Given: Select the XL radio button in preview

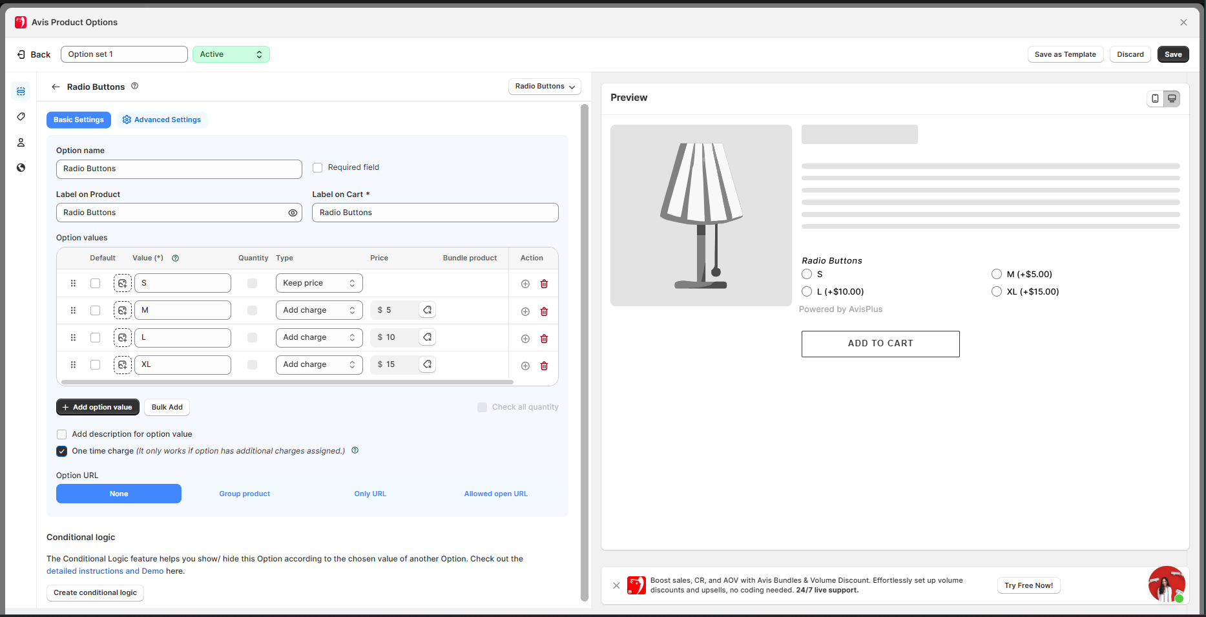Looking at the screenshot, I should pyautogui.click(x=997, y=291).
